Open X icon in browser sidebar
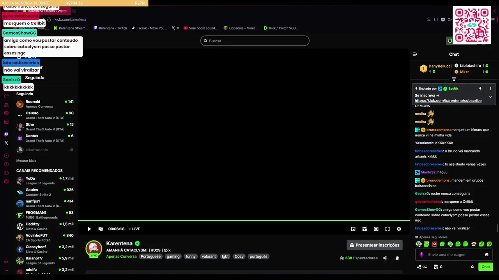This screenshot has width=499, height=280. pos(6,143)
